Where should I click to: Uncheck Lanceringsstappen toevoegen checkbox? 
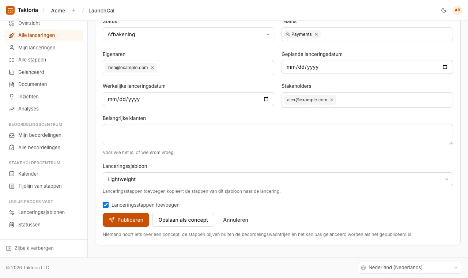[106, 205]
